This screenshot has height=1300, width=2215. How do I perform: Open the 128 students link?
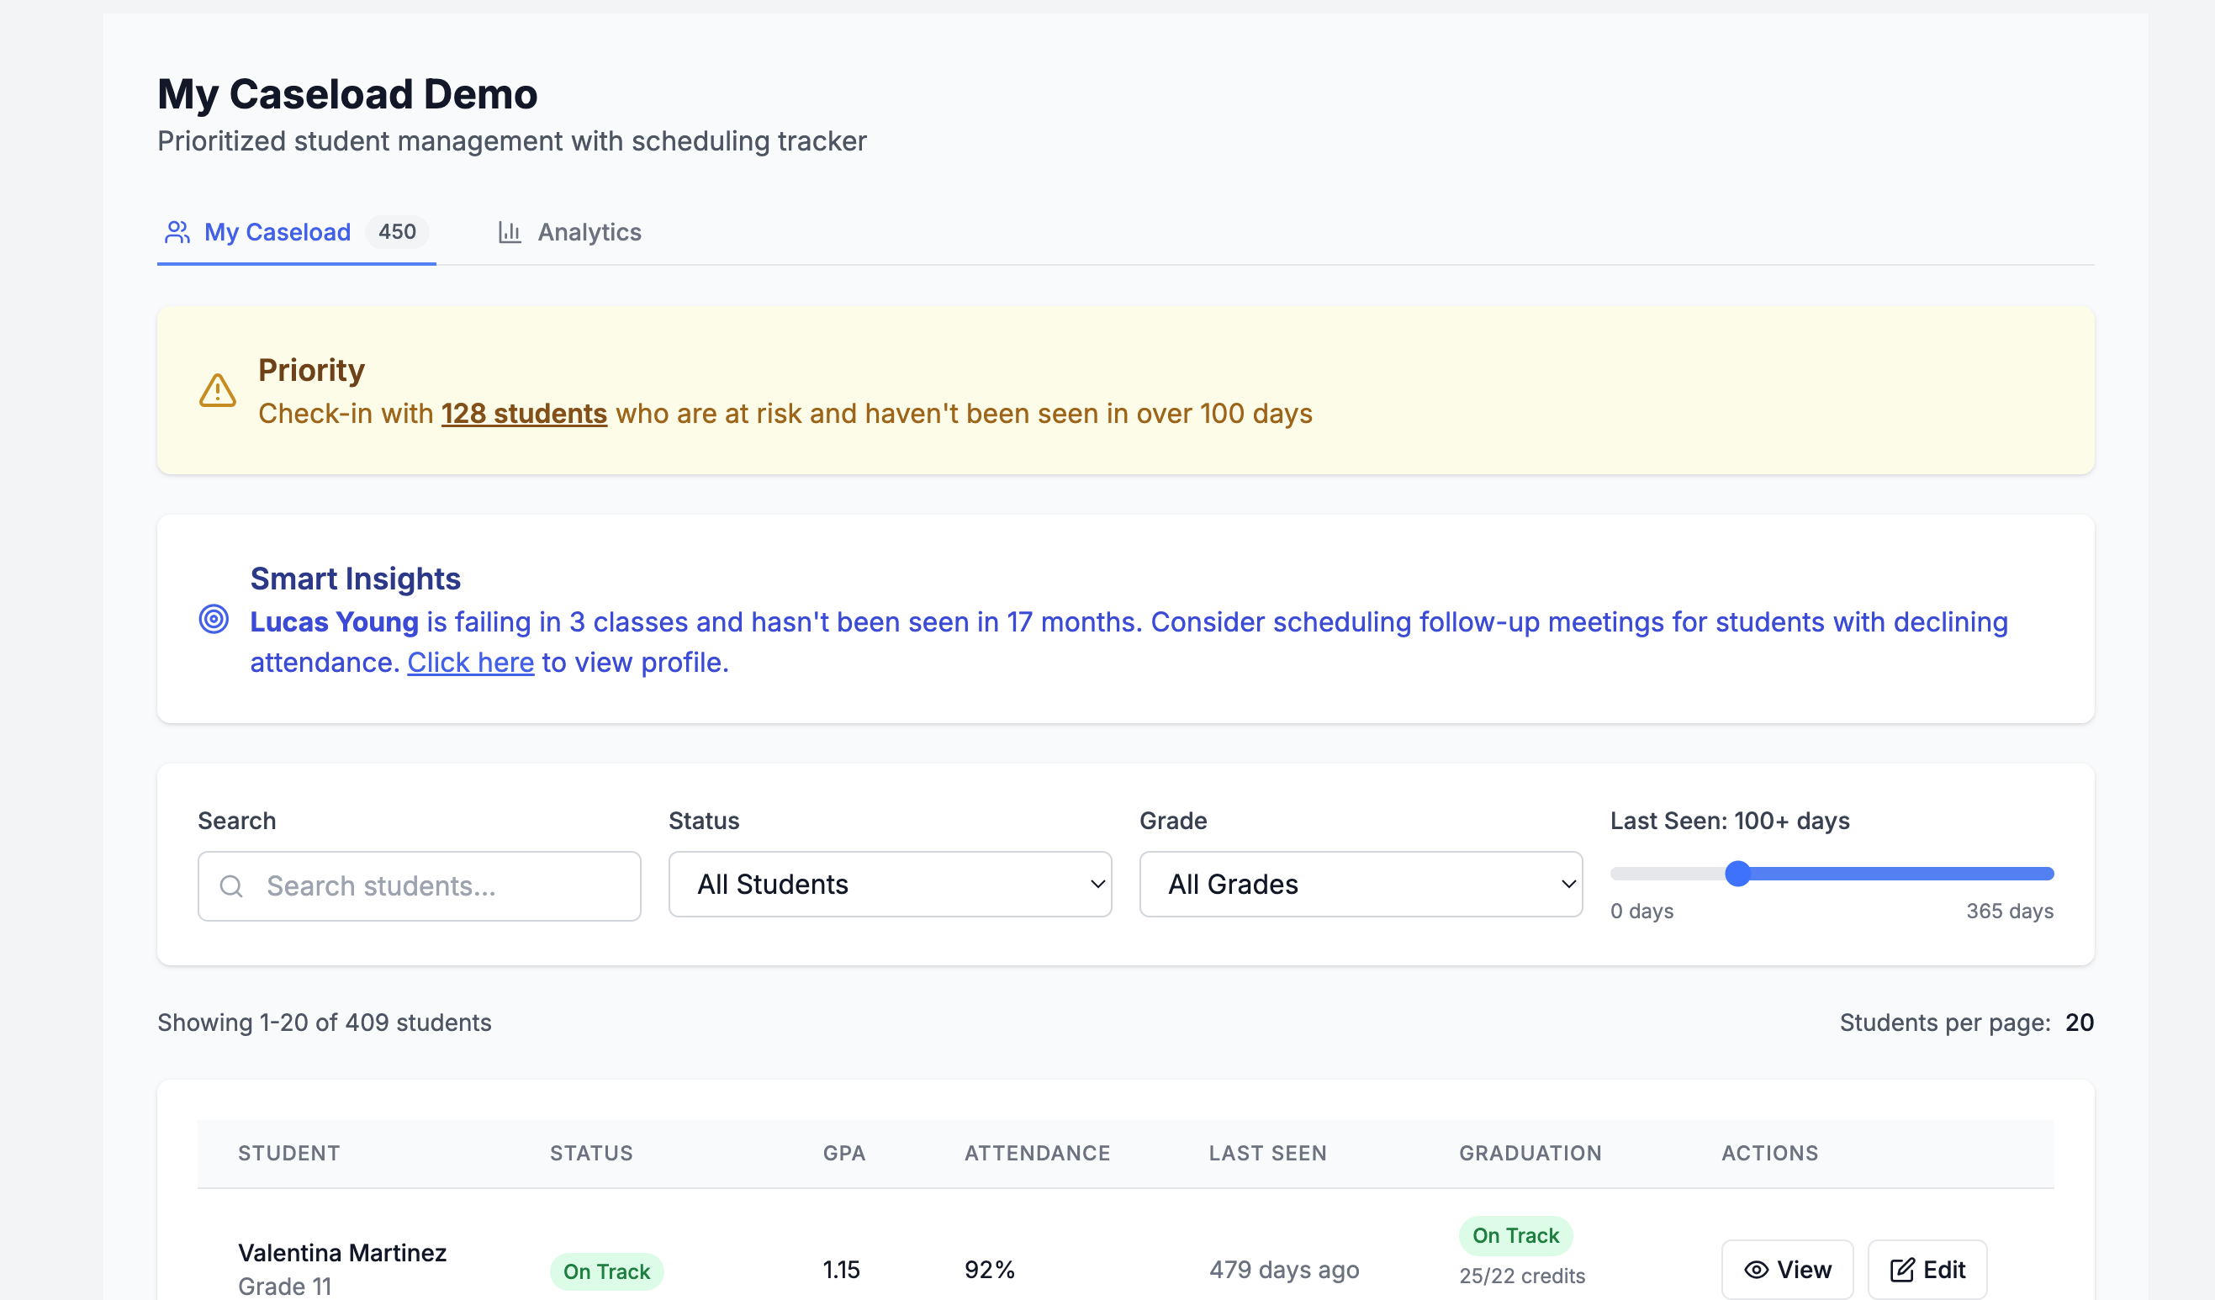(x=524, y=413)
